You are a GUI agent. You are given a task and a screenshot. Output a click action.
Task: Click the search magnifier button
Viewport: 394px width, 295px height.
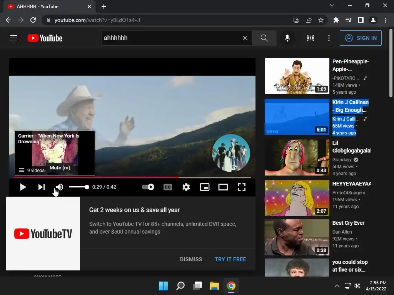pos(264,38)
